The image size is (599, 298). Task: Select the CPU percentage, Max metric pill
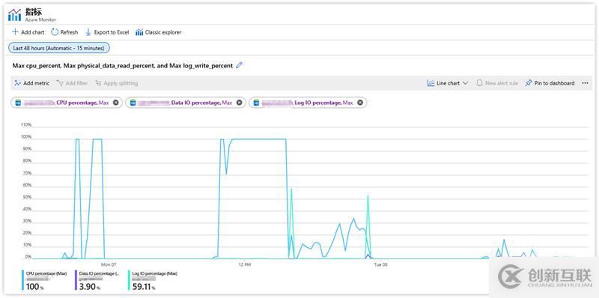(x=67, y=103)
